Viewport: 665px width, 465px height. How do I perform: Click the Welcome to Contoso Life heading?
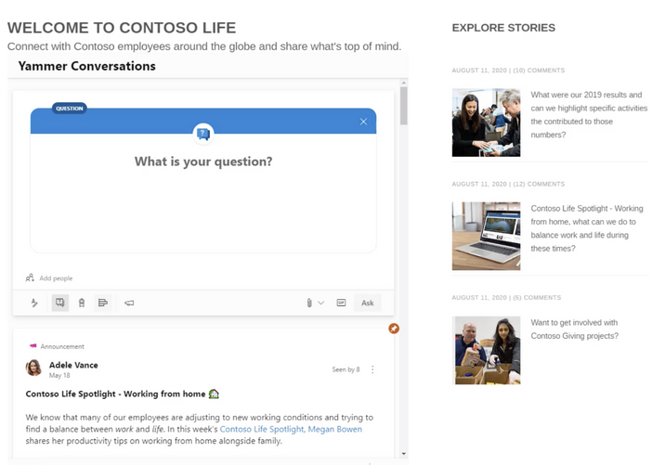[122, 28]
